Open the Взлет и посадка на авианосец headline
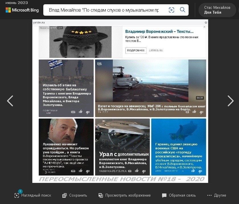The image size is (239, 204). pos(152,108)
